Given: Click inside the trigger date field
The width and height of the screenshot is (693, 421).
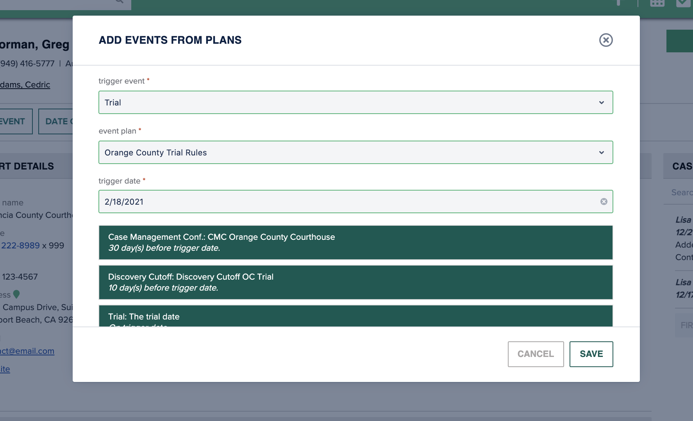Looking at the screenshot, I should click(273, 202).
